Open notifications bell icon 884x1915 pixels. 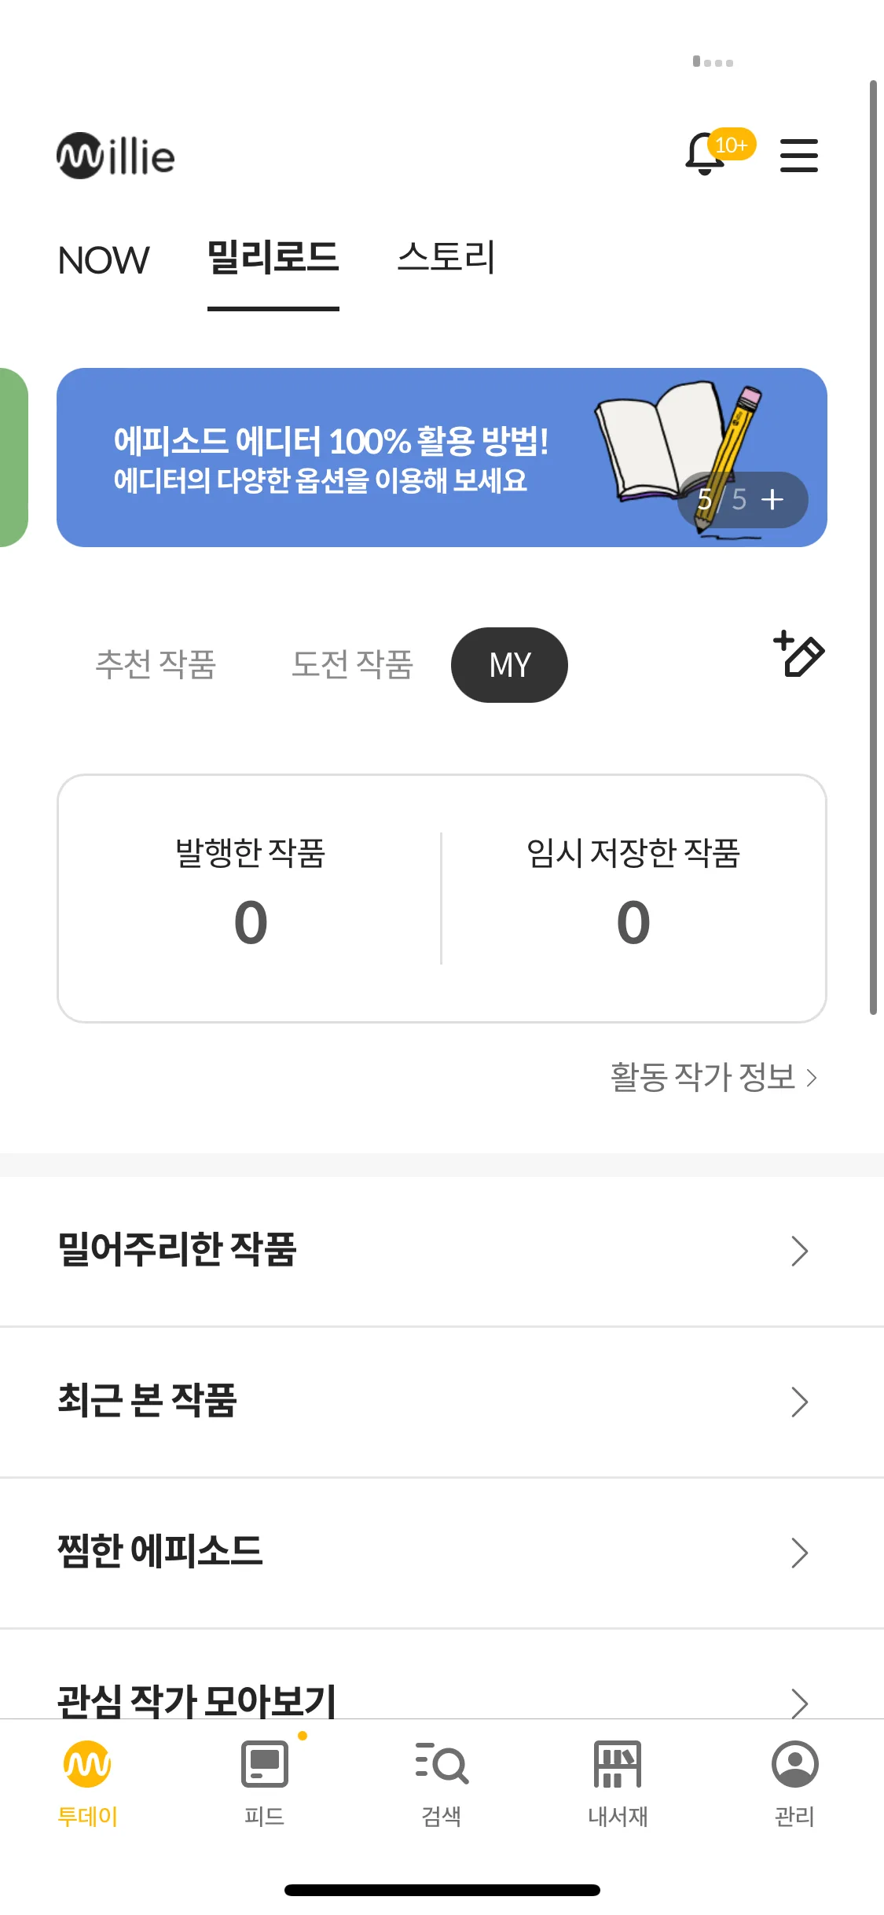[705, 154]
